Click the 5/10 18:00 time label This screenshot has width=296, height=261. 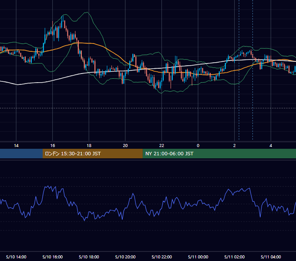(89, 257)
